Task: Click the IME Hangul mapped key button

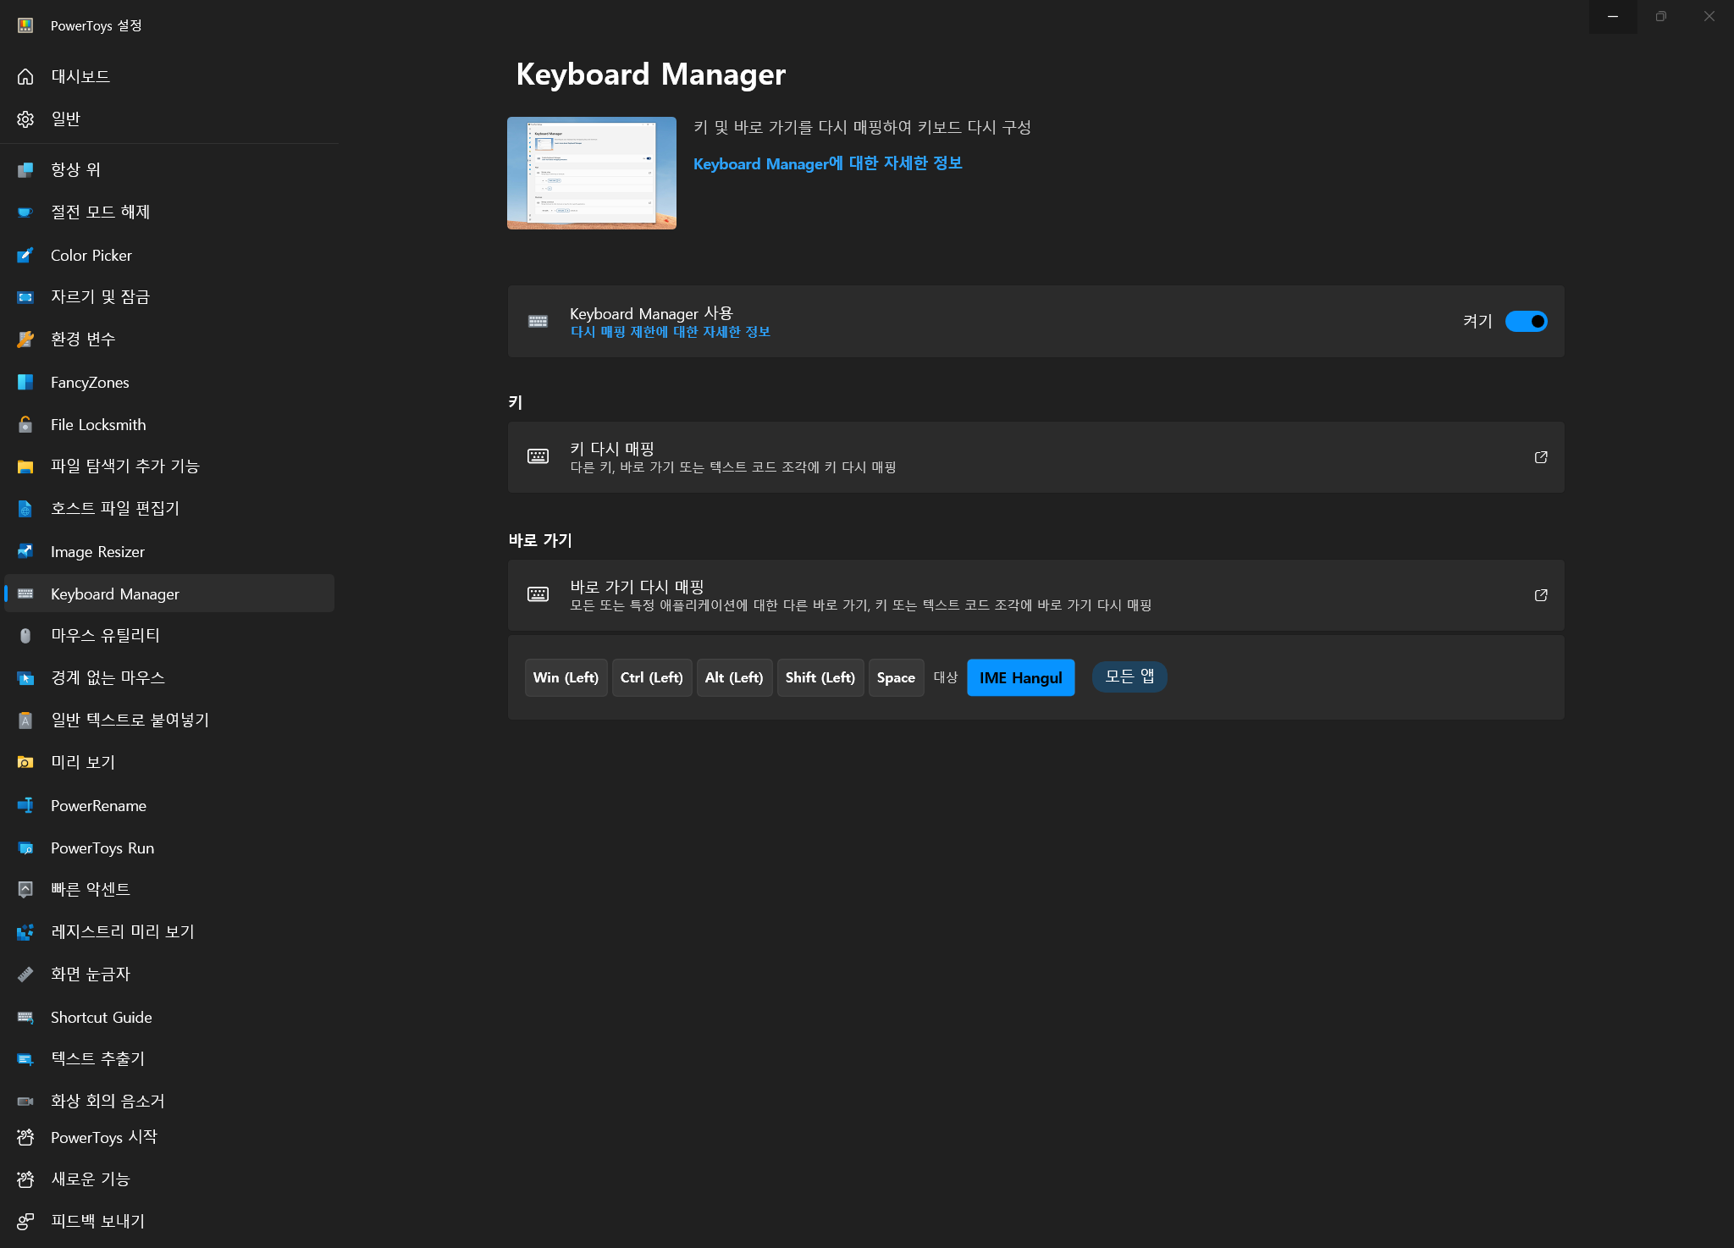Action: point(1020,677)
